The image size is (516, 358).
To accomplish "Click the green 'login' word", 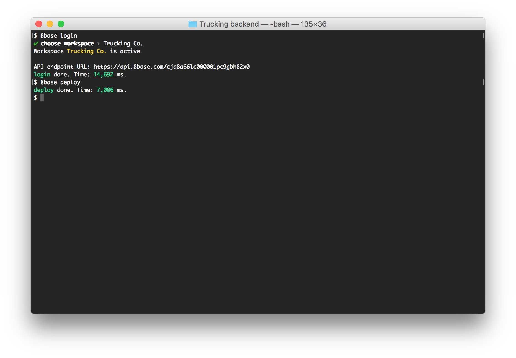I will [x=42, y=75].
